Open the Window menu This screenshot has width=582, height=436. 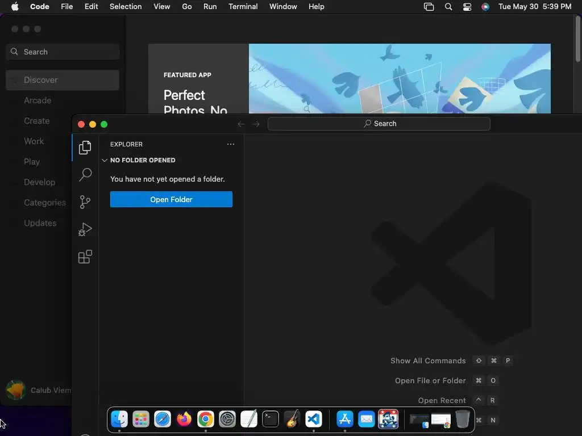(283, 7)
